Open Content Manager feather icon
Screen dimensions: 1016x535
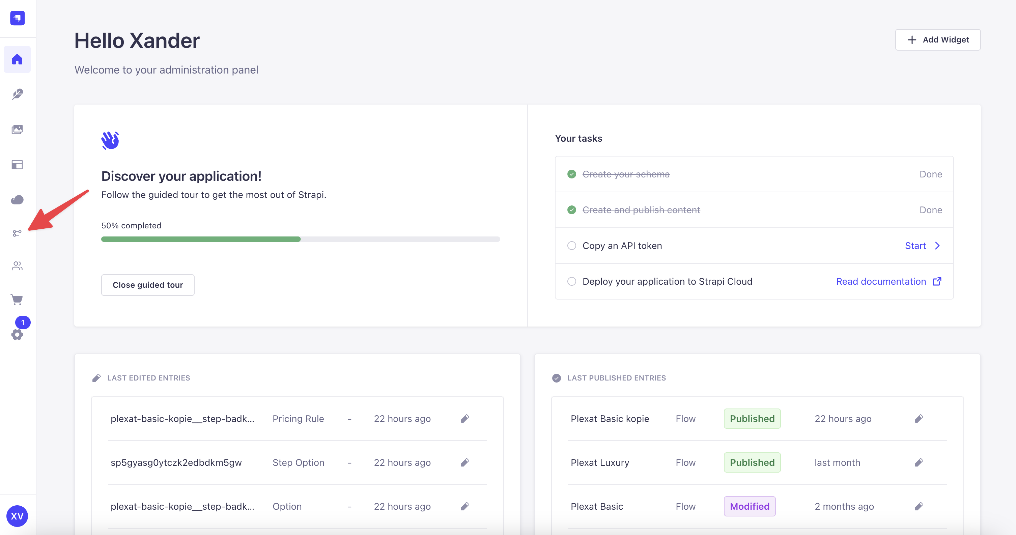pyautogui.click(x=17, y=94)
